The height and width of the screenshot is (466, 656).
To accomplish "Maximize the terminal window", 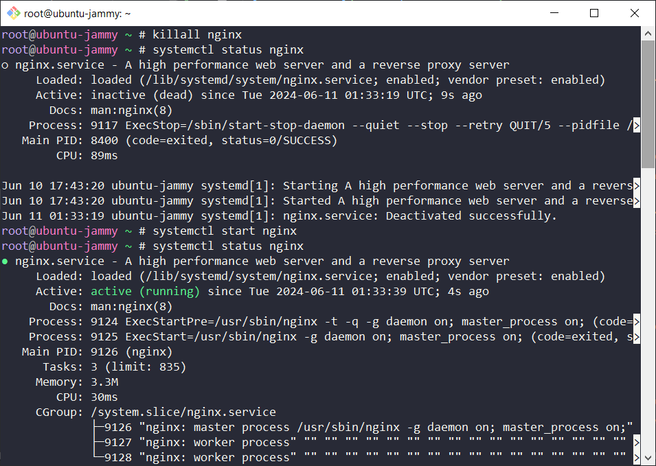I will point(594,13).
